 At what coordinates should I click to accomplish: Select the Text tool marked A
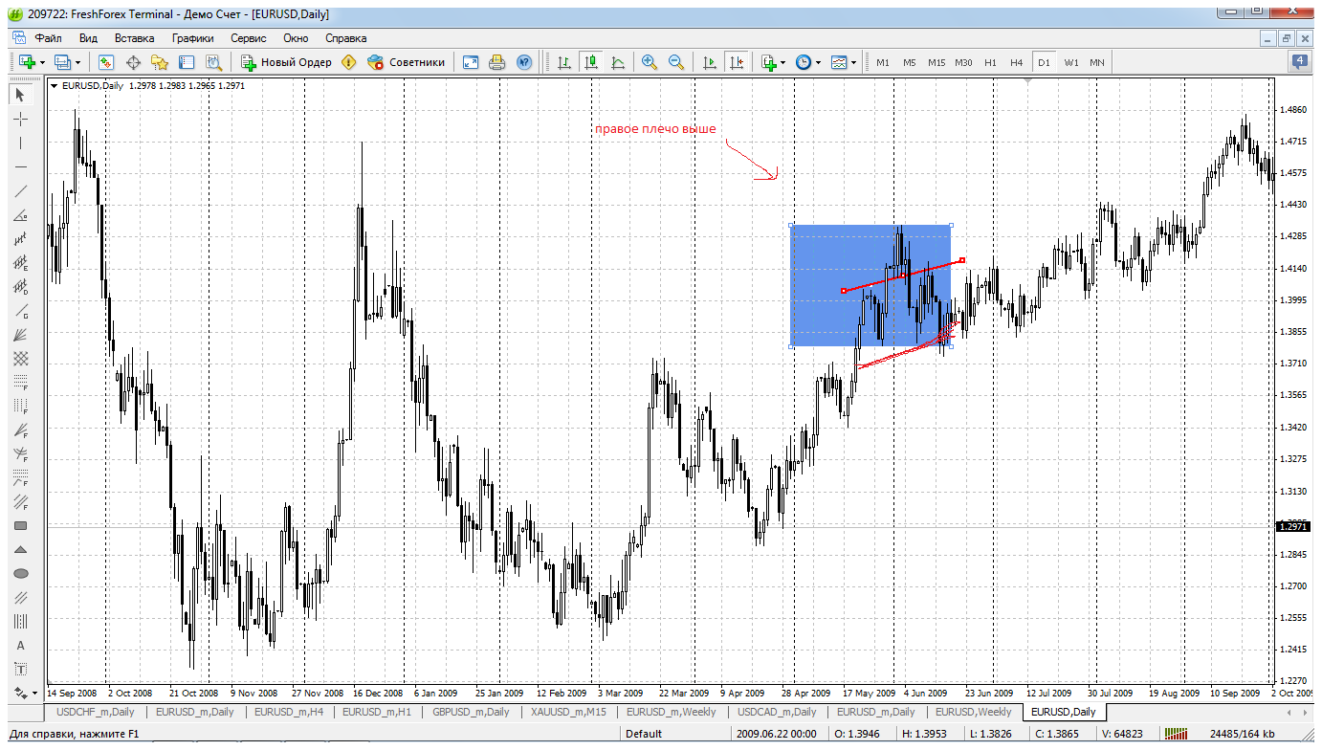pos(21,645)
